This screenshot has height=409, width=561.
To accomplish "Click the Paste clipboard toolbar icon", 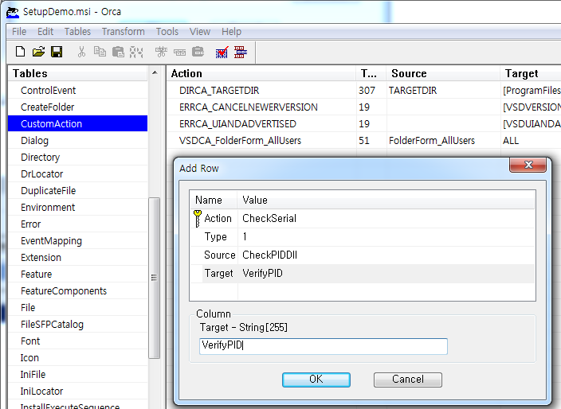I will point(118,52).
